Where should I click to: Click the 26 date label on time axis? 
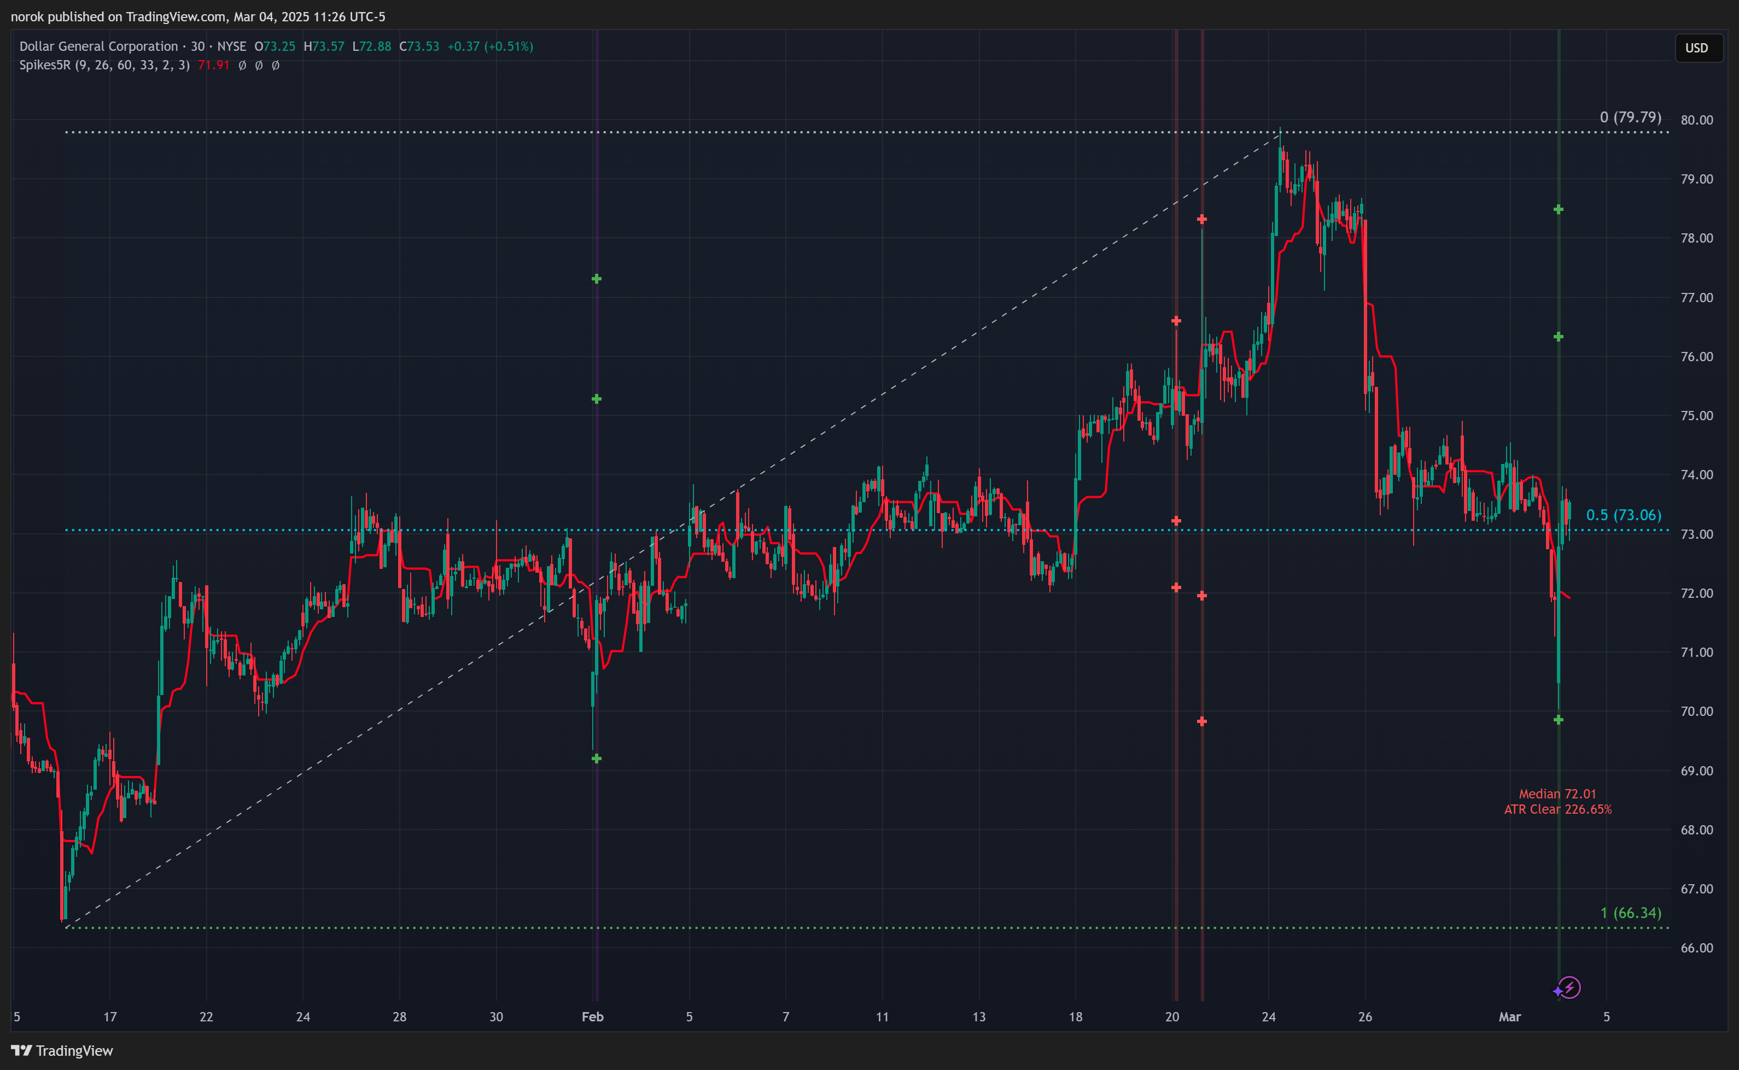[1365, 1016]
